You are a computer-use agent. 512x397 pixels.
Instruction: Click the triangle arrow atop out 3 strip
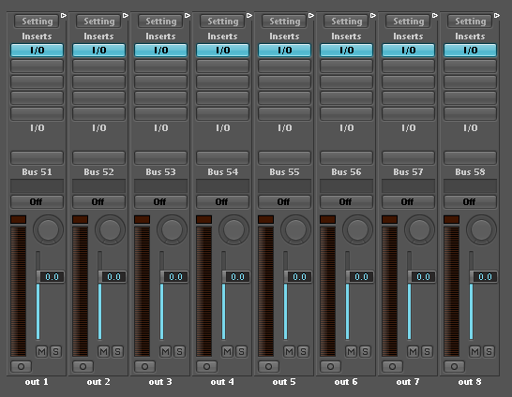click(188, 15)
